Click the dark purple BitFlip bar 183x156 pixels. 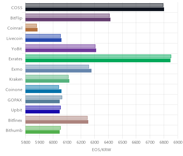point(68,19)
